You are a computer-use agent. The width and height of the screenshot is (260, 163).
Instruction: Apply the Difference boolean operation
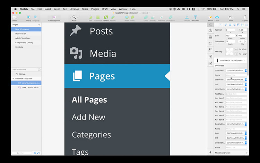[170, 17]
